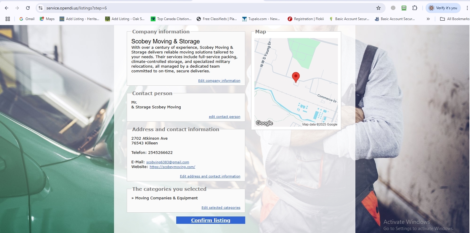The height and width of the screenshot is (233, 470).
Task: Click the '2702 Atkinson Ave' address line
Action: pyautogui.click(x=150, y=138)
